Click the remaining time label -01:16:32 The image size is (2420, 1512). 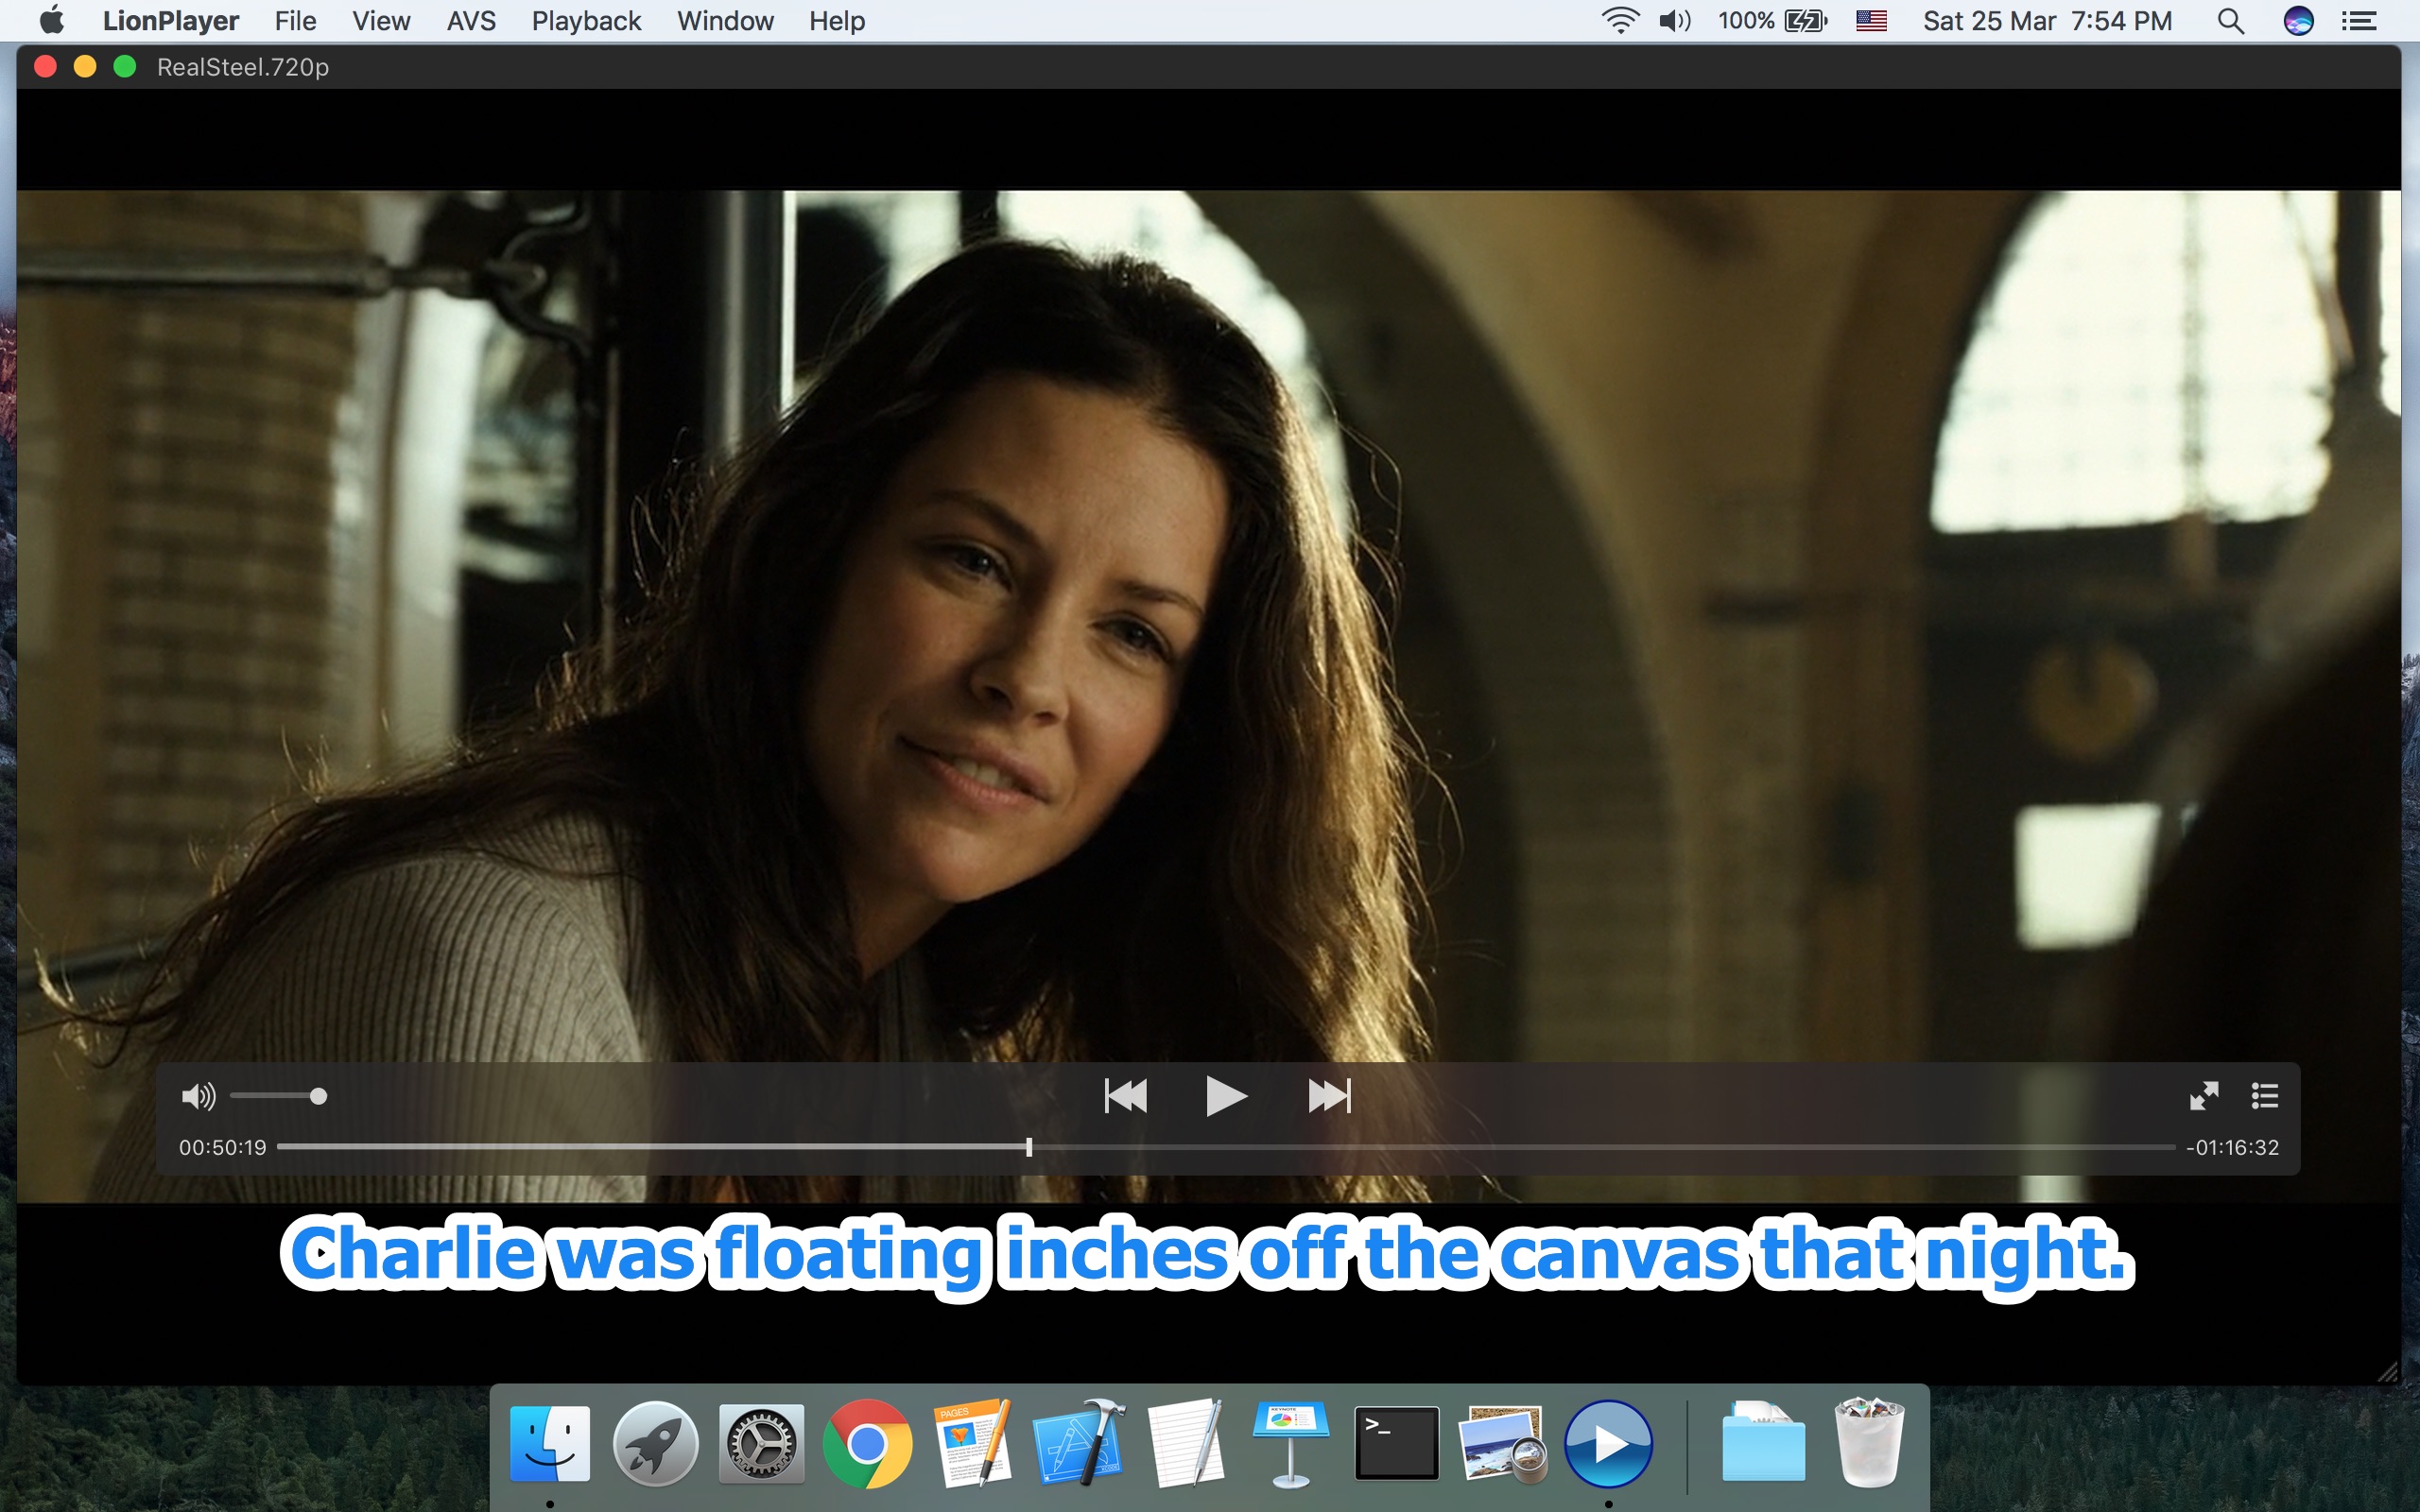click(x=2232, y=1148)
